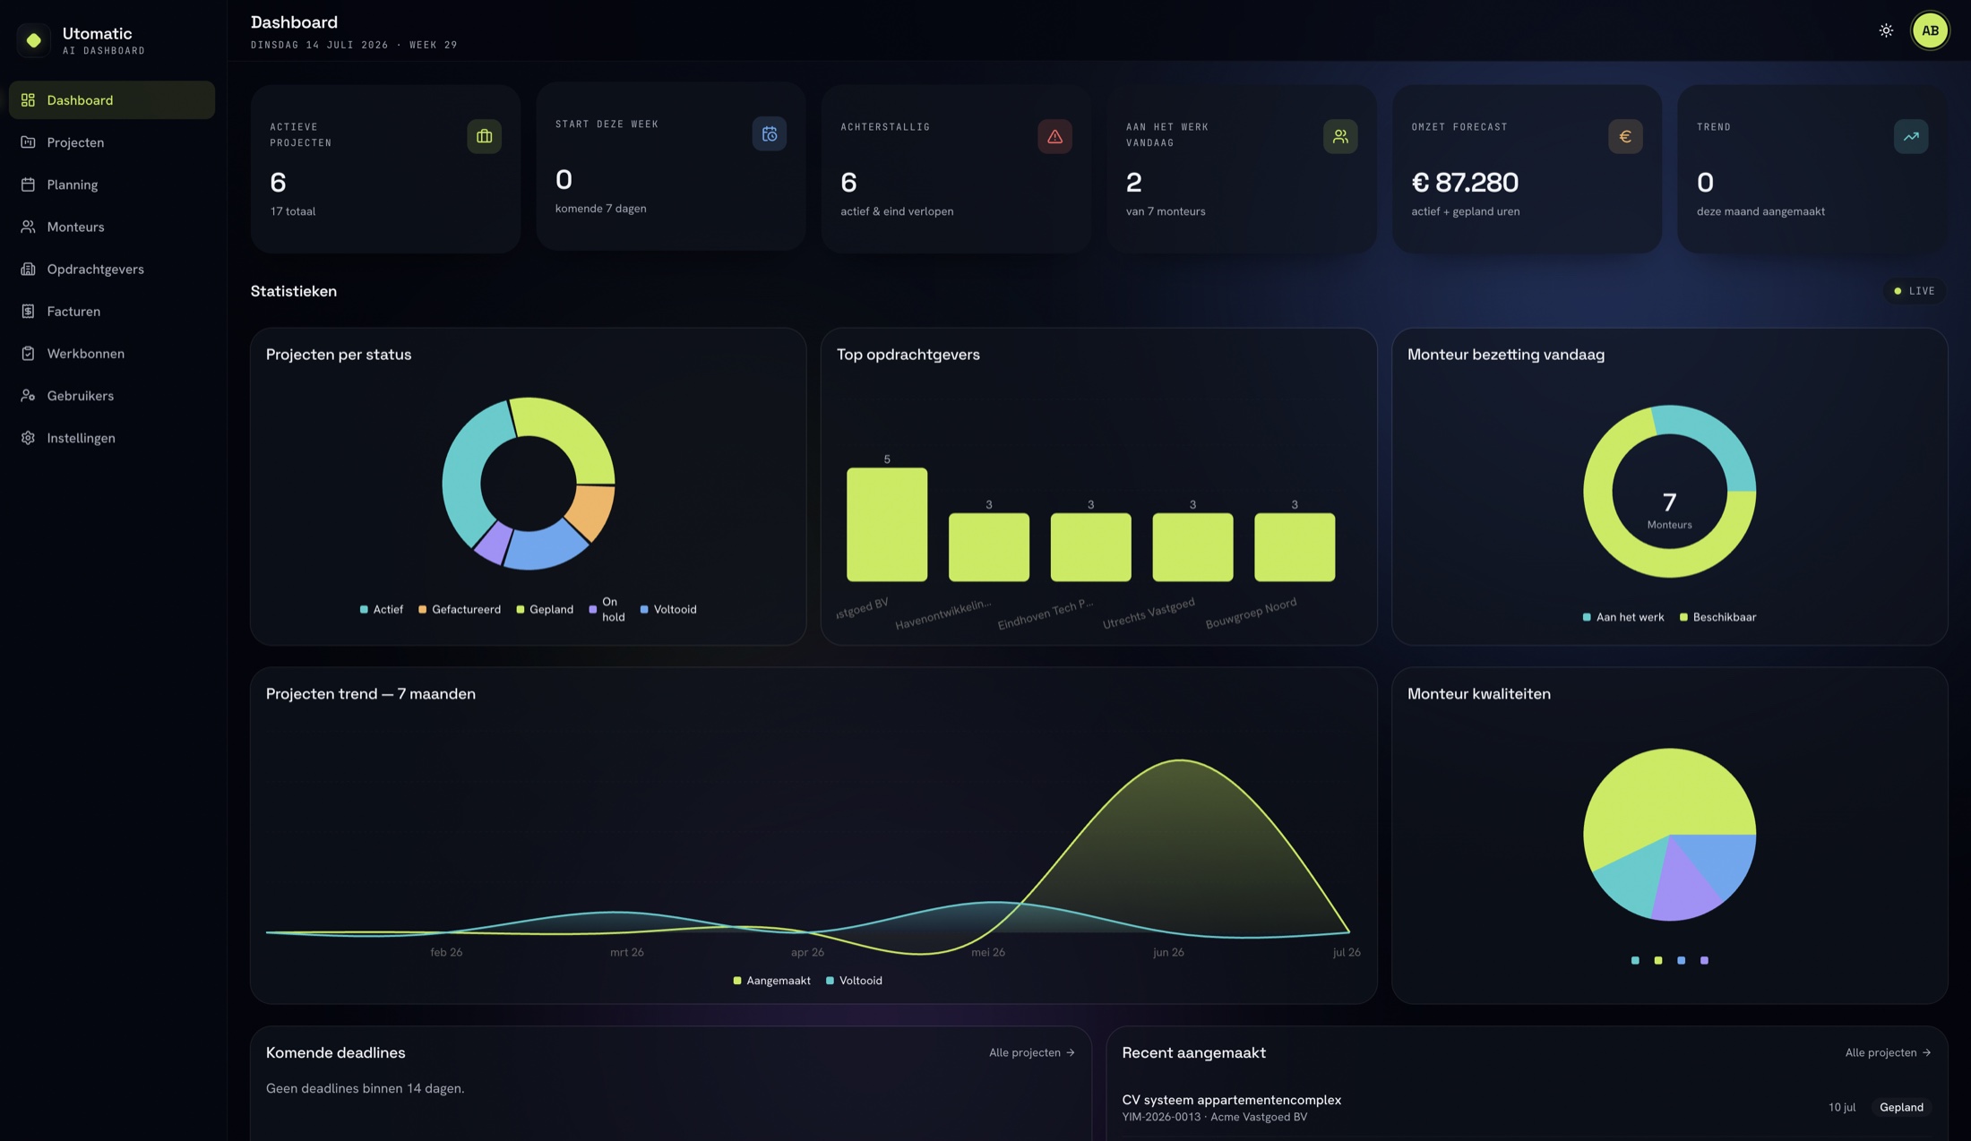Screen dimensions: 1971x1141
Task: Click the Opdrachtgevers building icon
Action: (28, 269)
